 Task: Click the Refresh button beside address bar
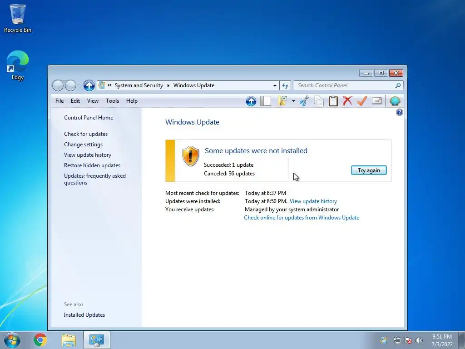tap(285, 85)
